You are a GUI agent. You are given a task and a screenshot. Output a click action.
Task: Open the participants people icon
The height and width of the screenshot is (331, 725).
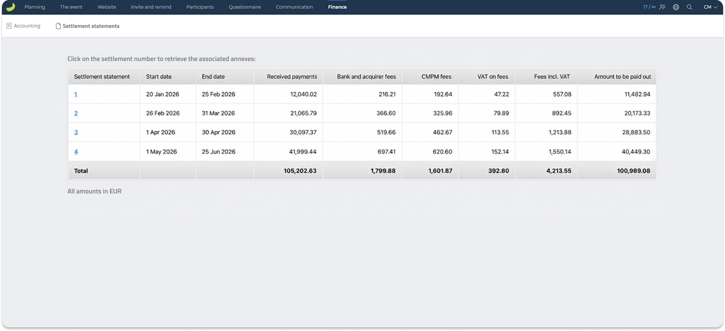coord(663,7)
